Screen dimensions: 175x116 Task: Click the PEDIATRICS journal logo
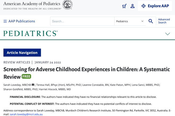pos(30,33)
